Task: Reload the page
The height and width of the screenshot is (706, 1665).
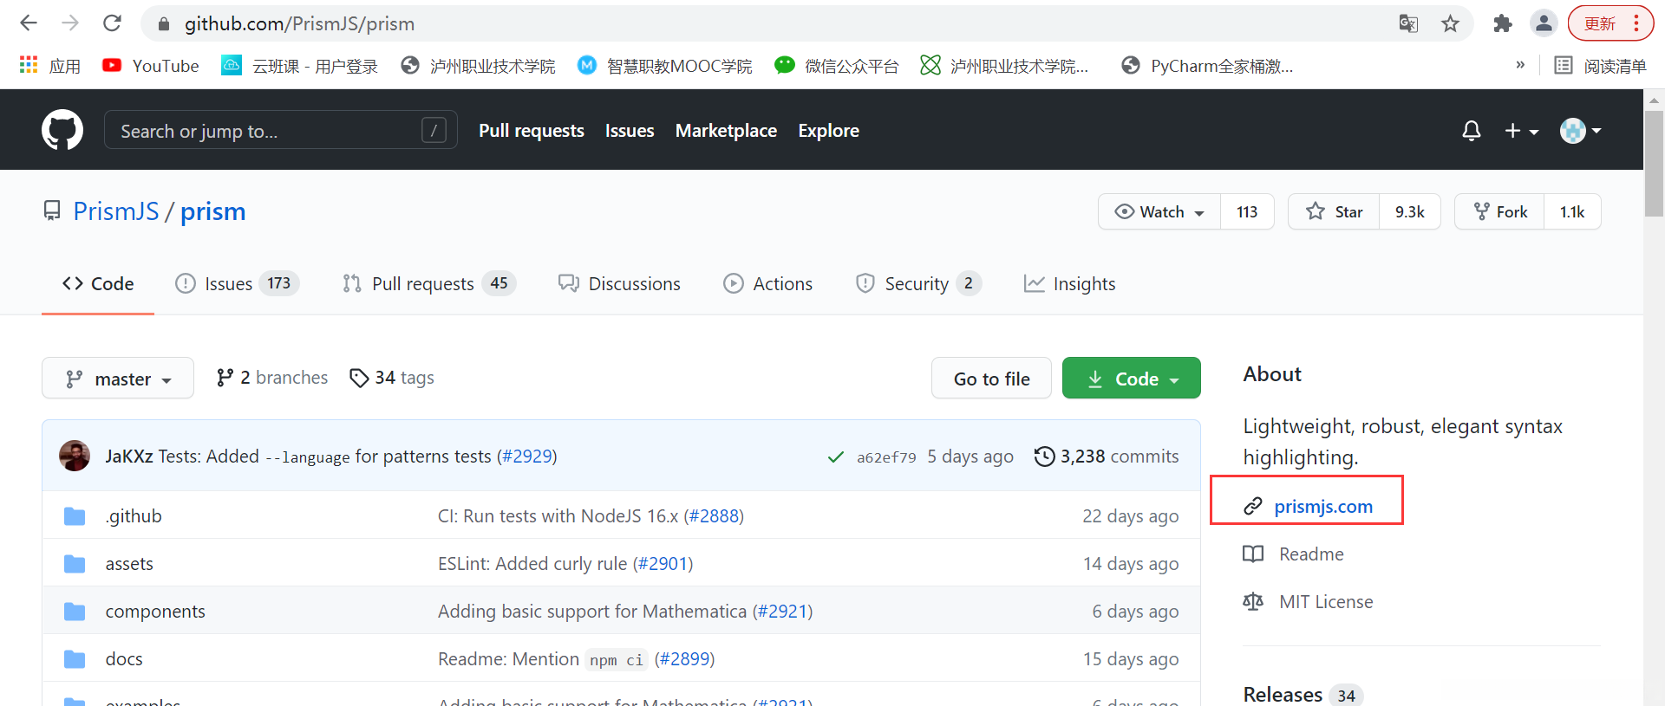Action: pos(112,23)
